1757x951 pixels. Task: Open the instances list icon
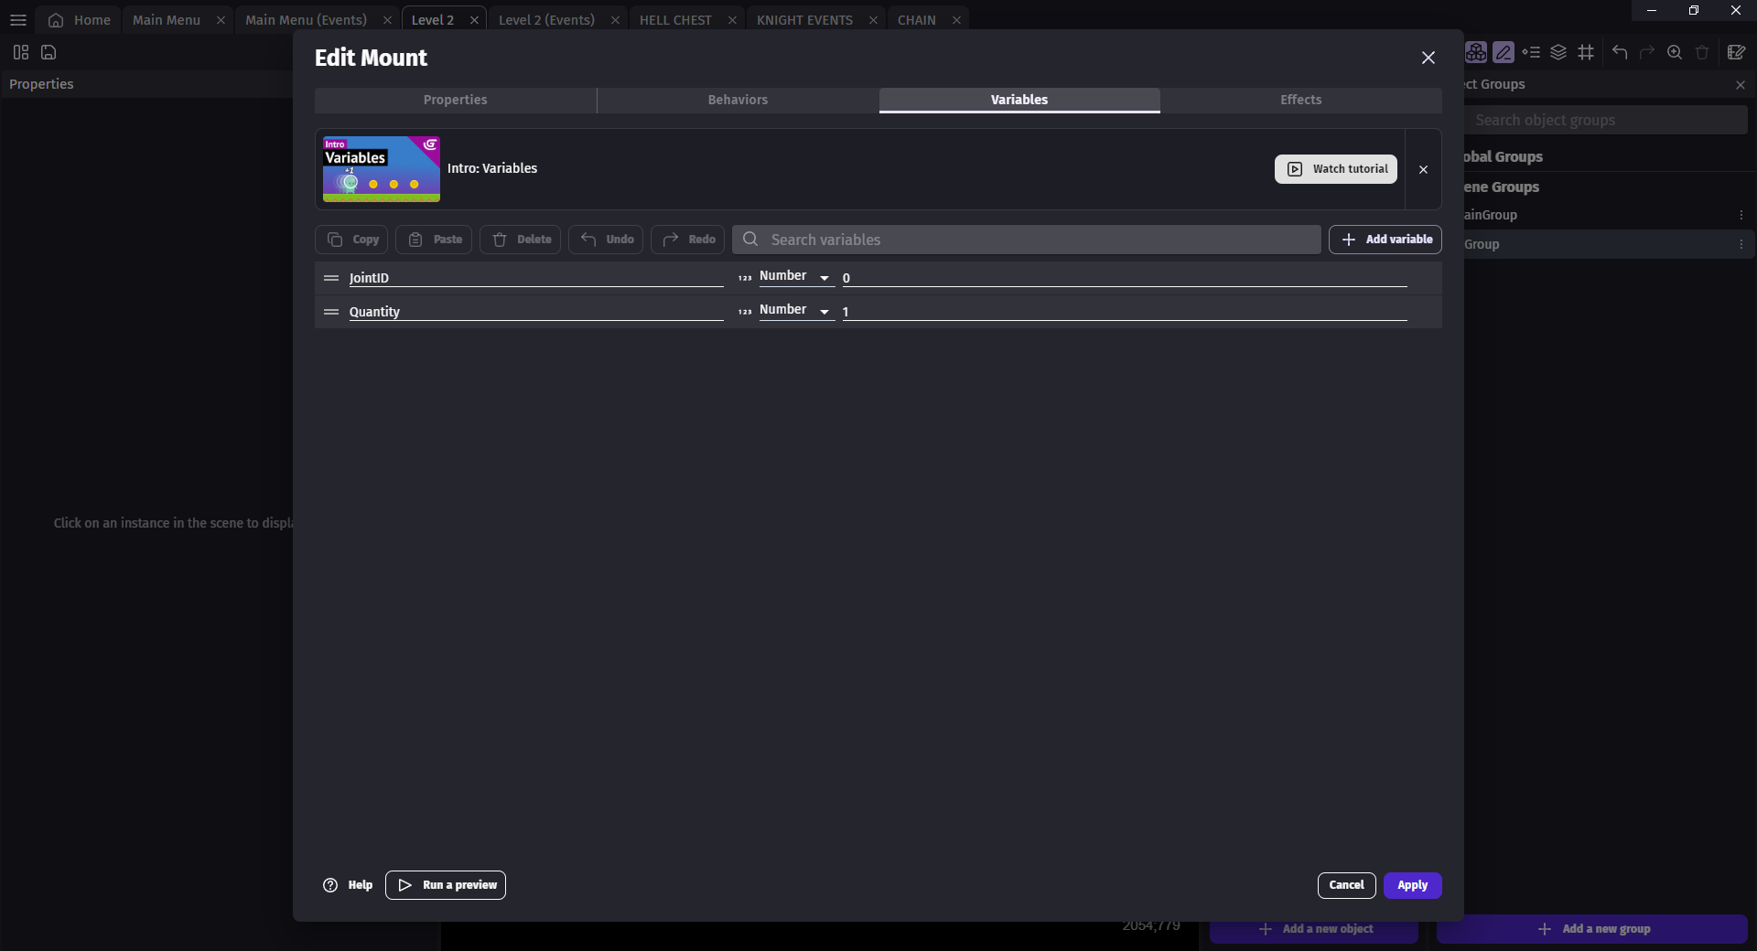pyautogui.click(x=1531, y=52)
